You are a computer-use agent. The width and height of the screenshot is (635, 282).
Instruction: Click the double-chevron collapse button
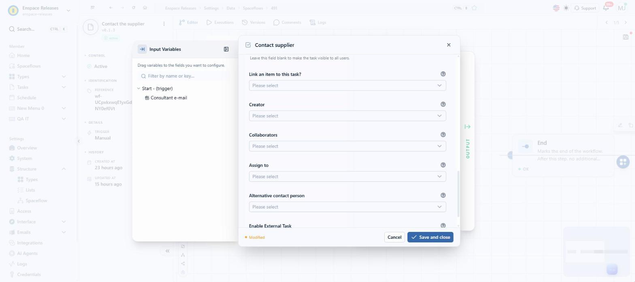tap(167, 251)
